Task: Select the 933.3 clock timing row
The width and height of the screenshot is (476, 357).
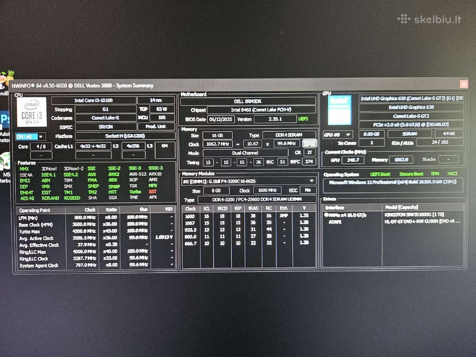Action: [249, 229]
